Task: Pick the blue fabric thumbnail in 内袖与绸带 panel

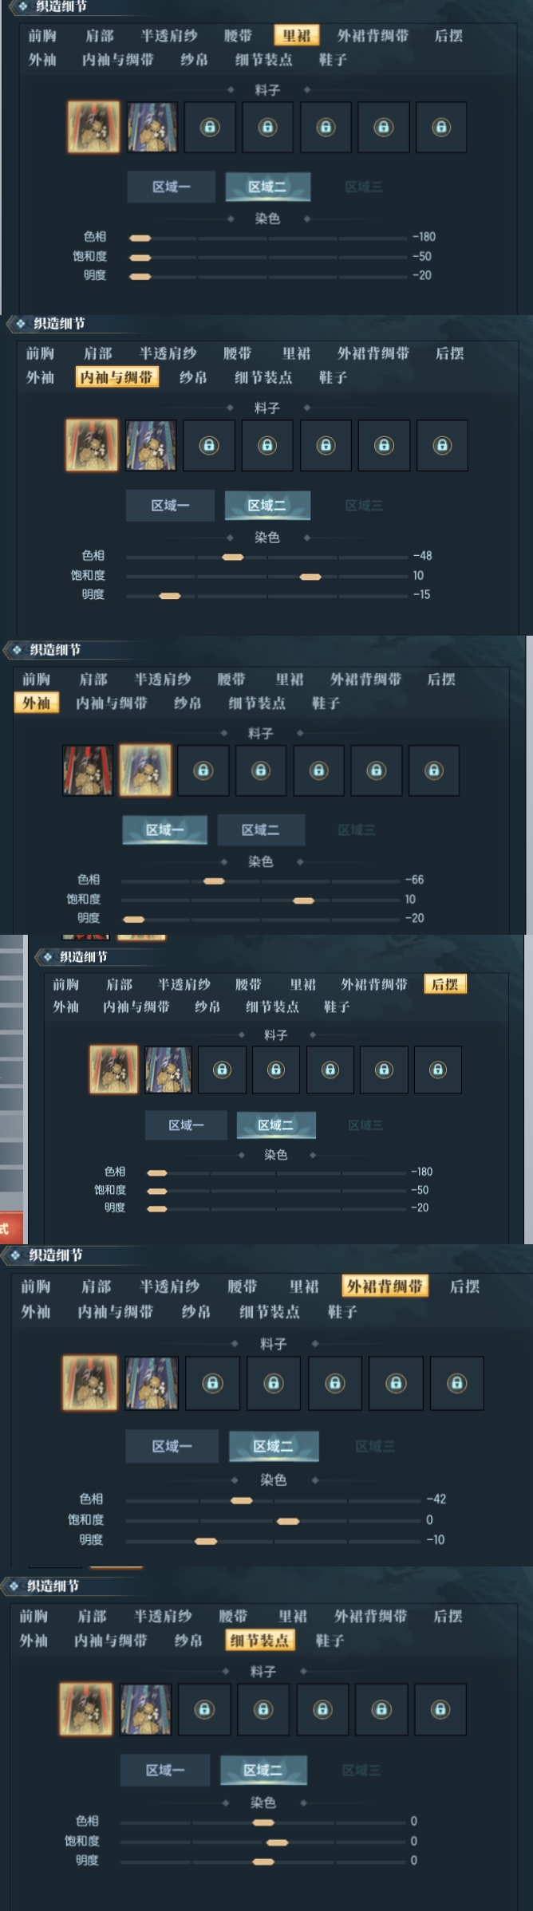Action: click(x=151, y=445)
